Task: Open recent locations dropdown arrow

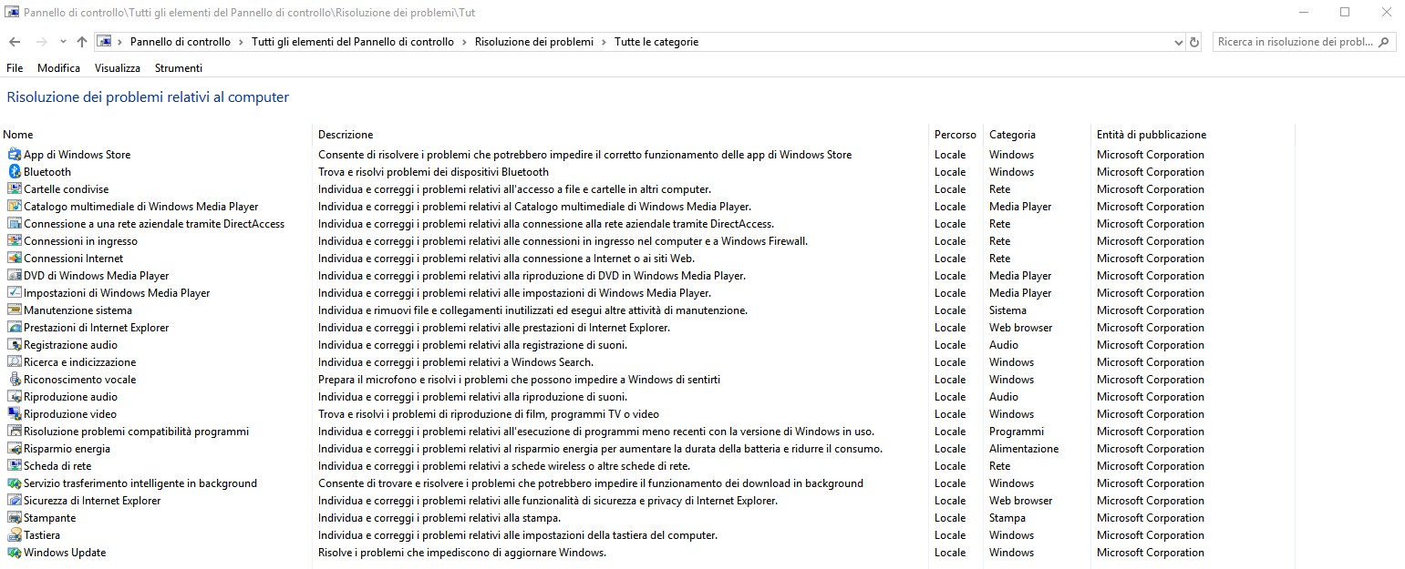Action: pos(63,42)
